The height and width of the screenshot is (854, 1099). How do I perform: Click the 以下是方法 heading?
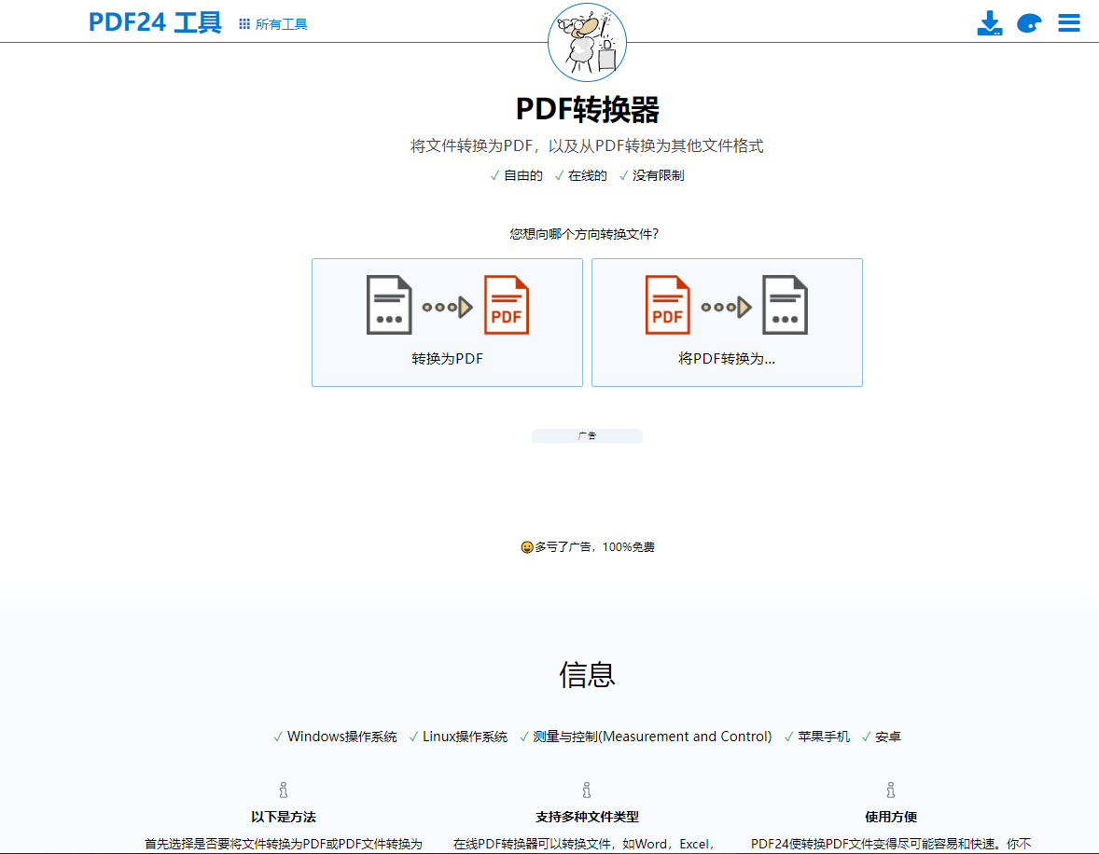pyautogui.click(x=284, y=817)
